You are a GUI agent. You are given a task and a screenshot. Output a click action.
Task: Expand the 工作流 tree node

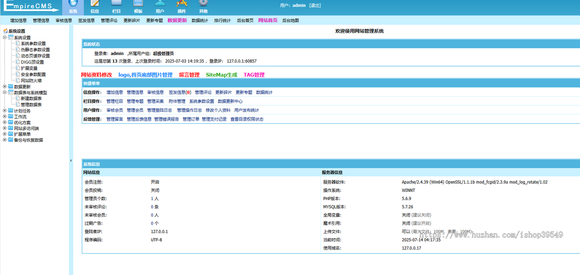pyautogui.click(x=5, y=116)
